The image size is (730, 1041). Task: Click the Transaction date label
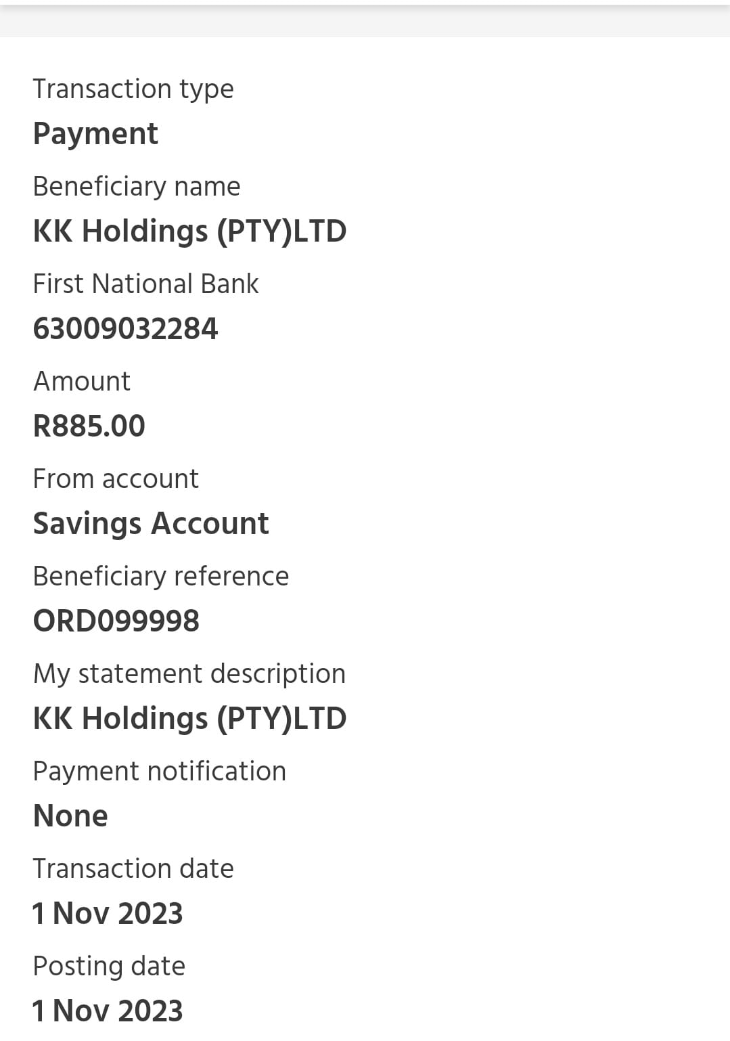coord(133,868)
